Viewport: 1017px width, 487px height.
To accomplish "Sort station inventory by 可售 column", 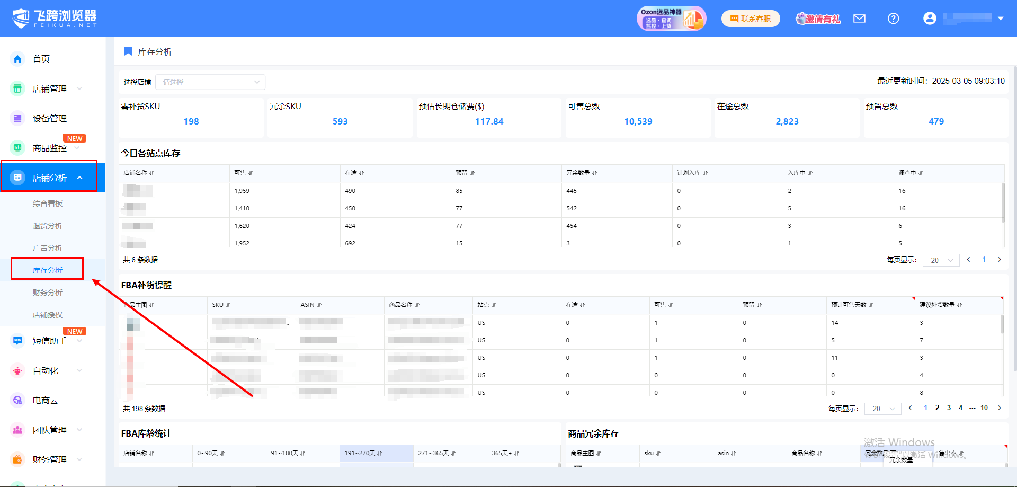I will coord(251,173).
